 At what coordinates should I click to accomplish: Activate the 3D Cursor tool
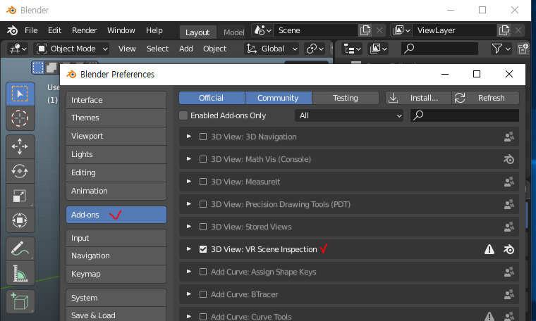[x=20, y=118]
